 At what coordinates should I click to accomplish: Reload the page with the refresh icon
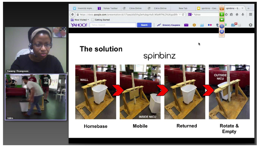[x=183, y=14]
